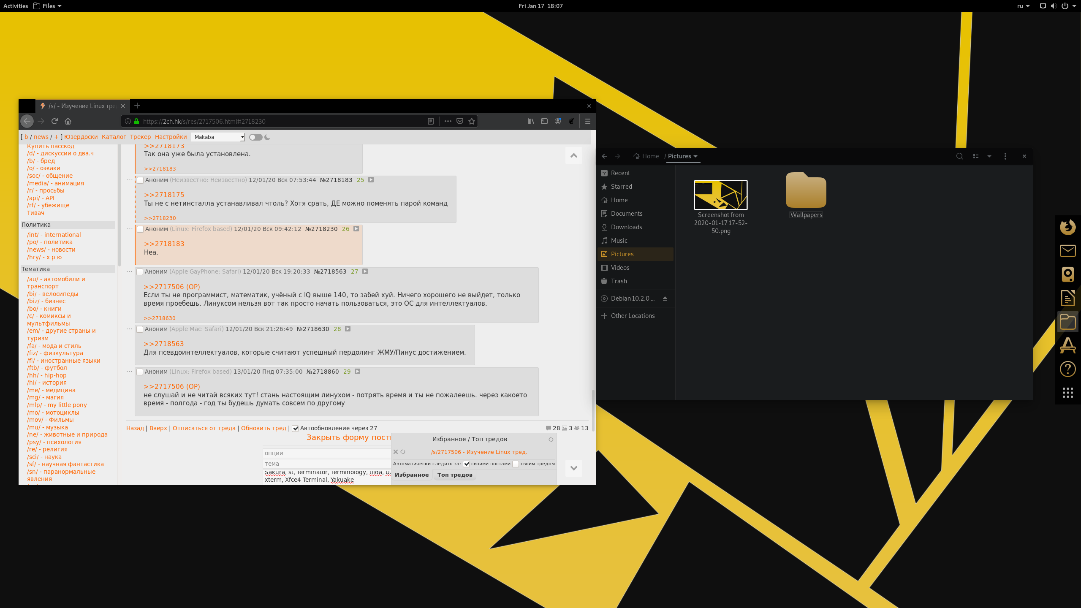
Task: Uncheck the Автообновление checkbox
Action: [296, 429]
